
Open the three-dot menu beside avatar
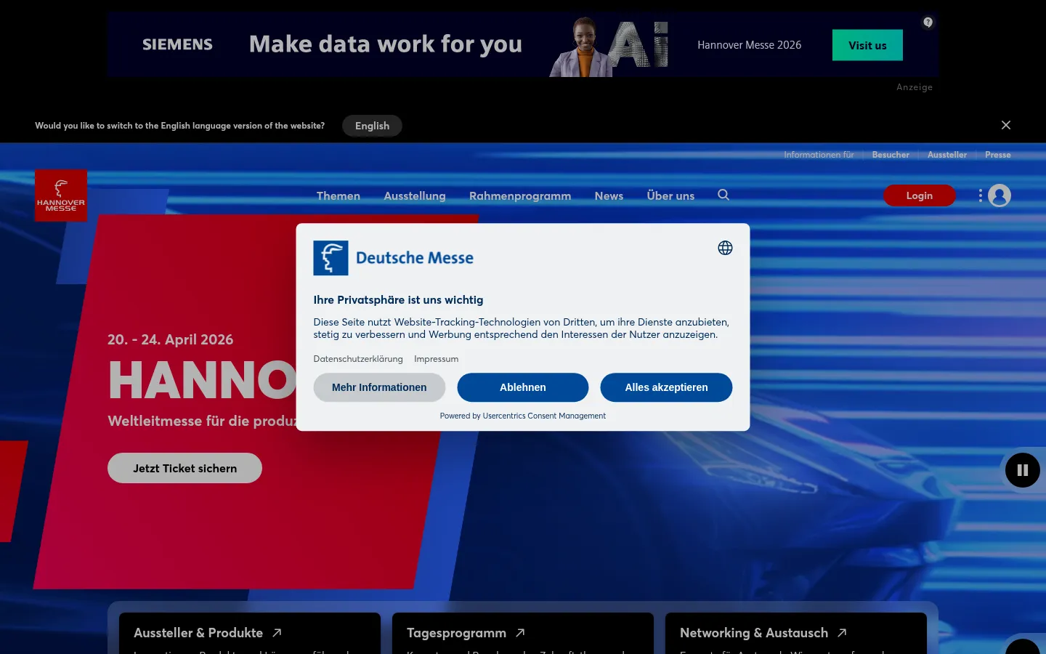point(980,195)
